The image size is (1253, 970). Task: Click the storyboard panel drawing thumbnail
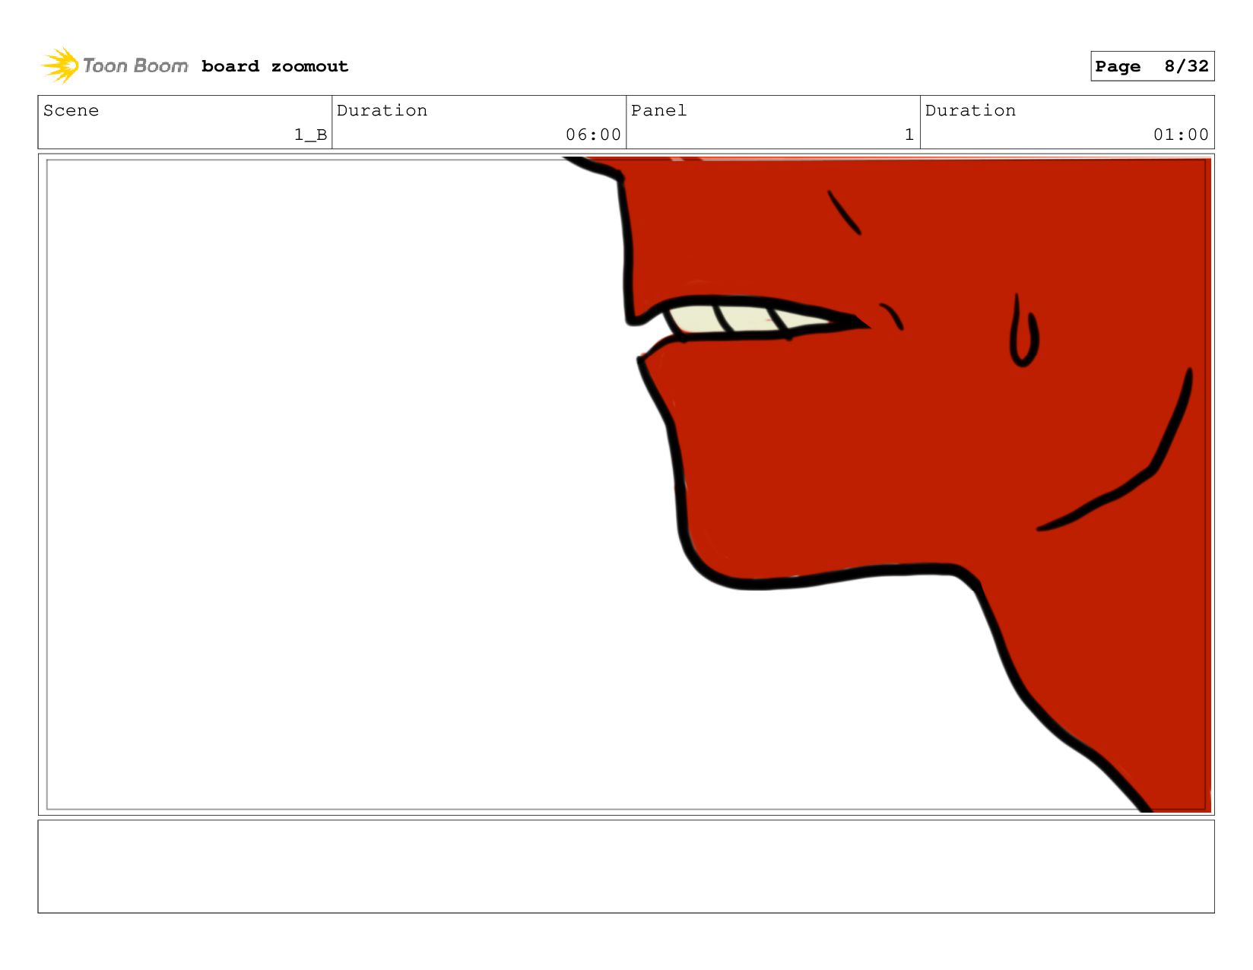point(626,484)
